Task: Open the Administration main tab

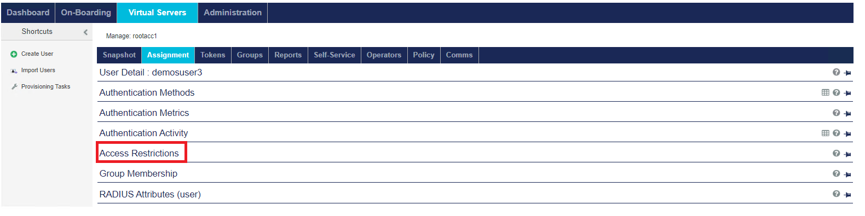Action: point(233,12)
